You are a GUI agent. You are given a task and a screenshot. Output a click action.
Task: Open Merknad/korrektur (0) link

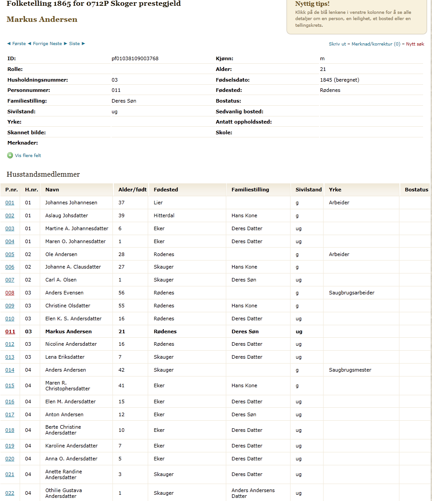point(376,44)
